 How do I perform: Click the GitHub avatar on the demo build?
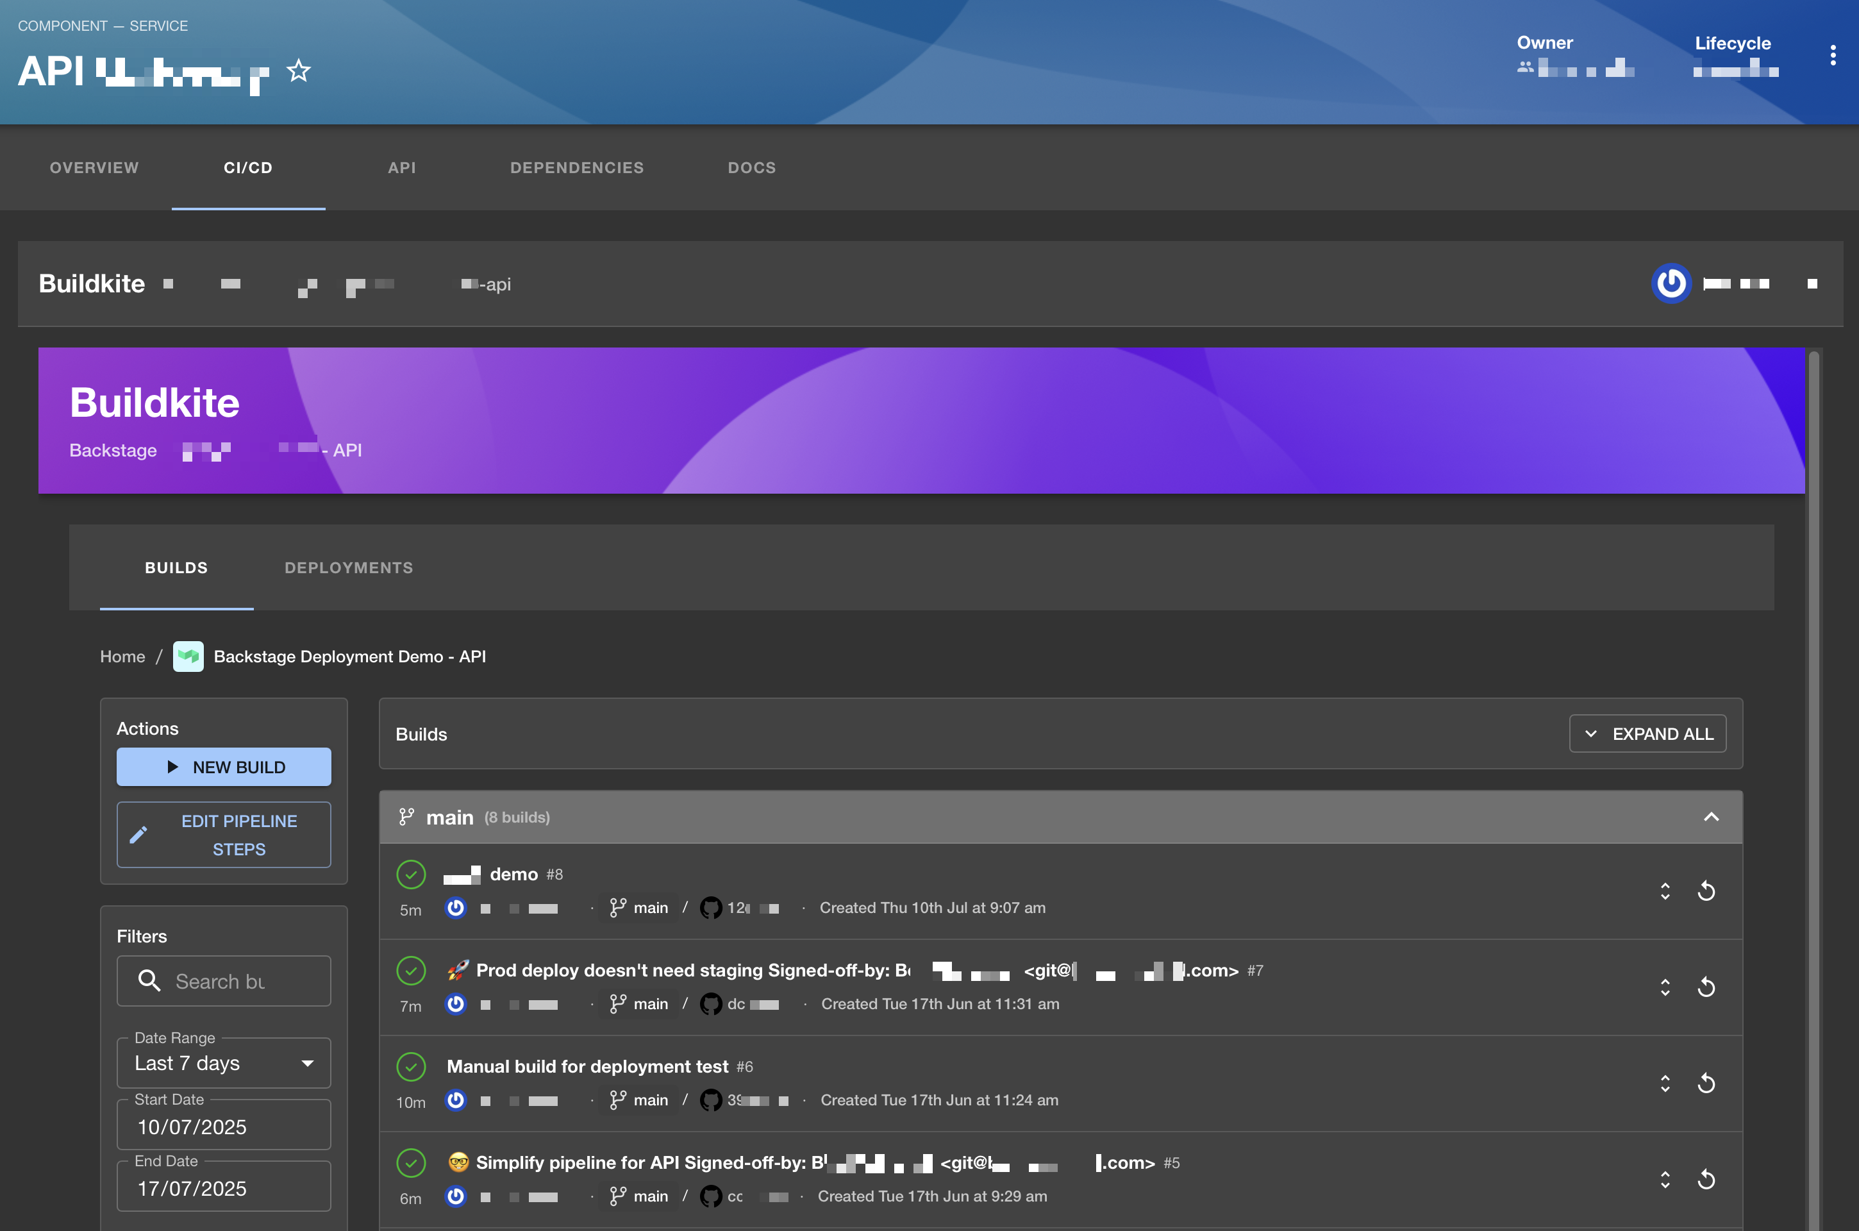[x=713, y=908]
